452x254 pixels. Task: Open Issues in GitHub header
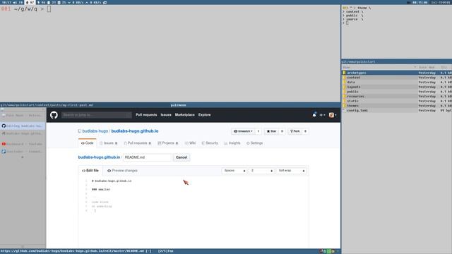(x=166, y=115)
